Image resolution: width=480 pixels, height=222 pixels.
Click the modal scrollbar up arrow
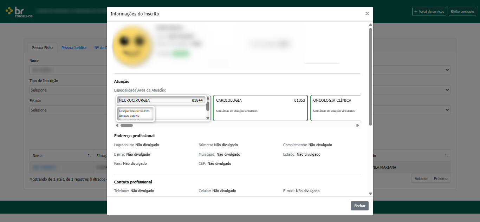370,25
